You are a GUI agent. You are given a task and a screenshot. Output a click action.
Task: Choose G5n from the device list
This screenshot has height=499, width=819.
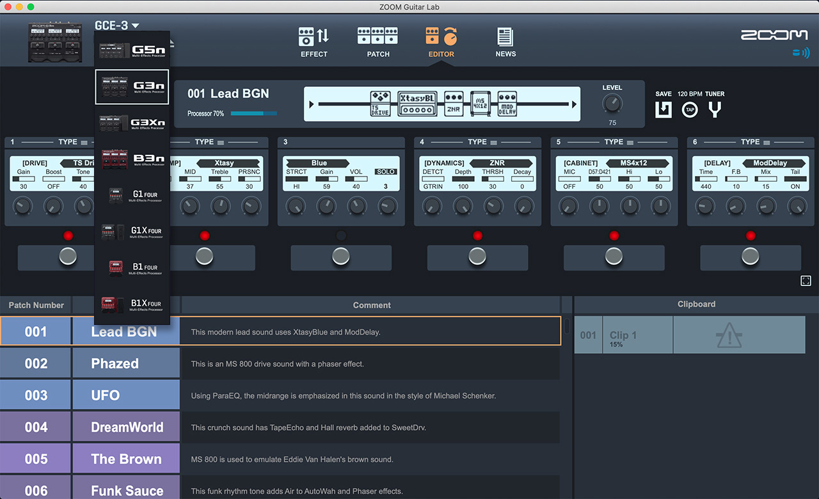pyautogui.click(x=132, y=49)
